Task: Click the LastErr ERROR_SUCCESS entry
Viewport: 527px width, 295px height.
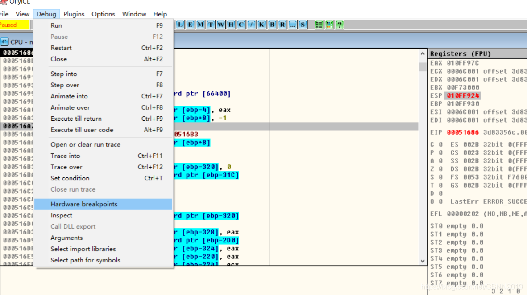Action: pos(488,202)
